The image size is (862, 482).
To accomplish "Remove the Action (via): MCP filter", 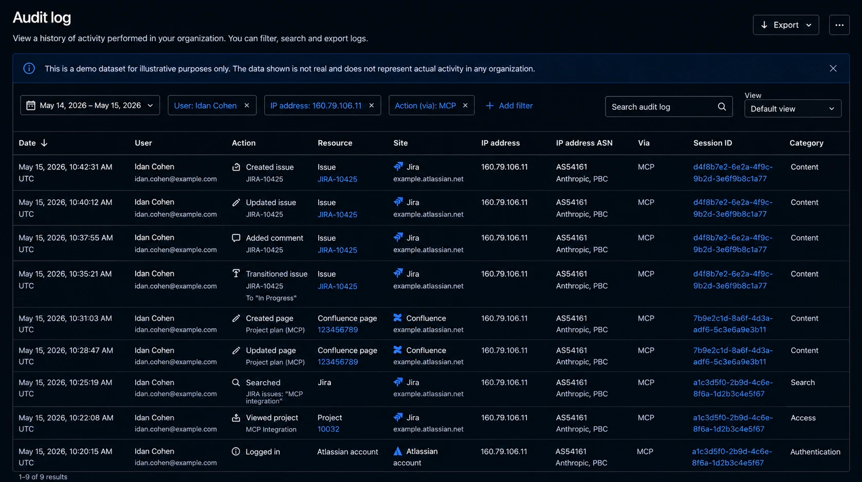I will [x=465, y=105].
